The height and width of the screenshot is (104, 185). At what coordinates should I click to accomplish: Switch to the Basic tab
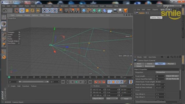[x=139, y=64]
